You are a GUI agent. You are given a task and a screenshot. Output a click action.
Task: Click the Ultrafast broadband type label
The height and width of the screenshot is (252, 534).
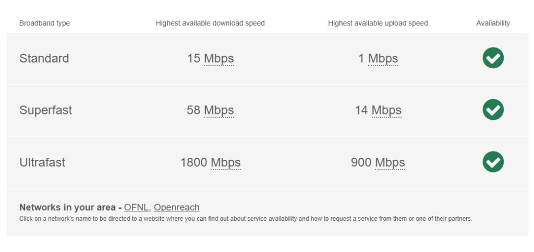pyautogui.click(x=42, y=162)
